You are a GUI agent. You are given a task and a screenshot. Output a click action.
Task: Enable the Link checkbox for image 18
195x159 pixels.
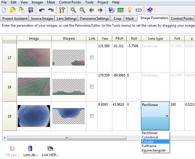[x=92, y=87]
